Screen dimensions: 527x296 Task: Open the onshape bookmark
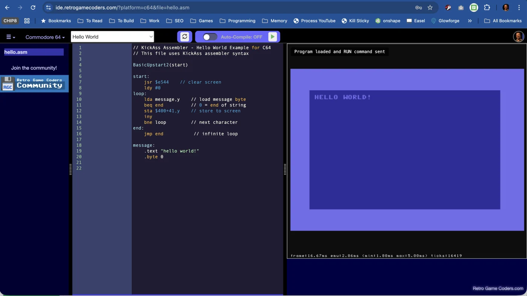click(x=387, y=21)
